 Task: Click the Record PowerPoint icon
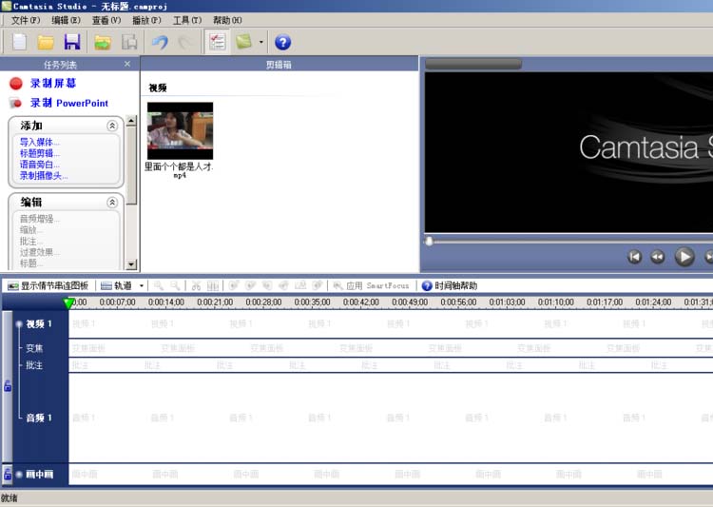[x=15, y=103]
